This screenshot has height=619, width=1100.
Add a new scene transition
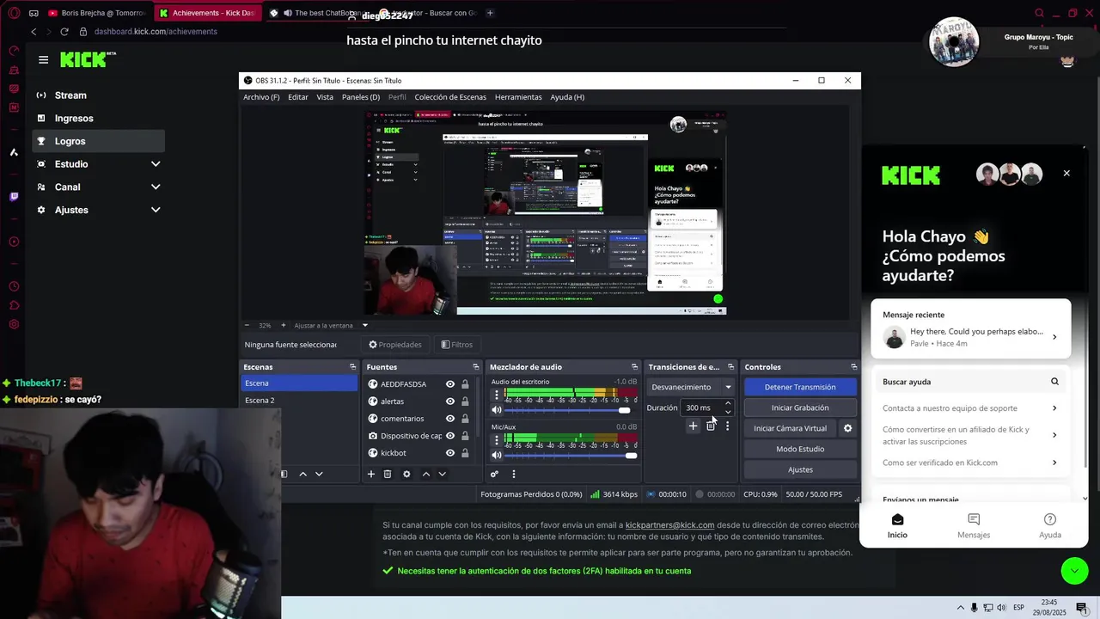[x=693, y=426]
